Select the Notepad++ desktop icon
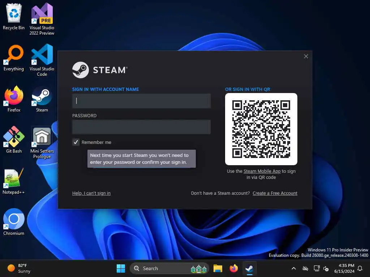 click(14, 181)
